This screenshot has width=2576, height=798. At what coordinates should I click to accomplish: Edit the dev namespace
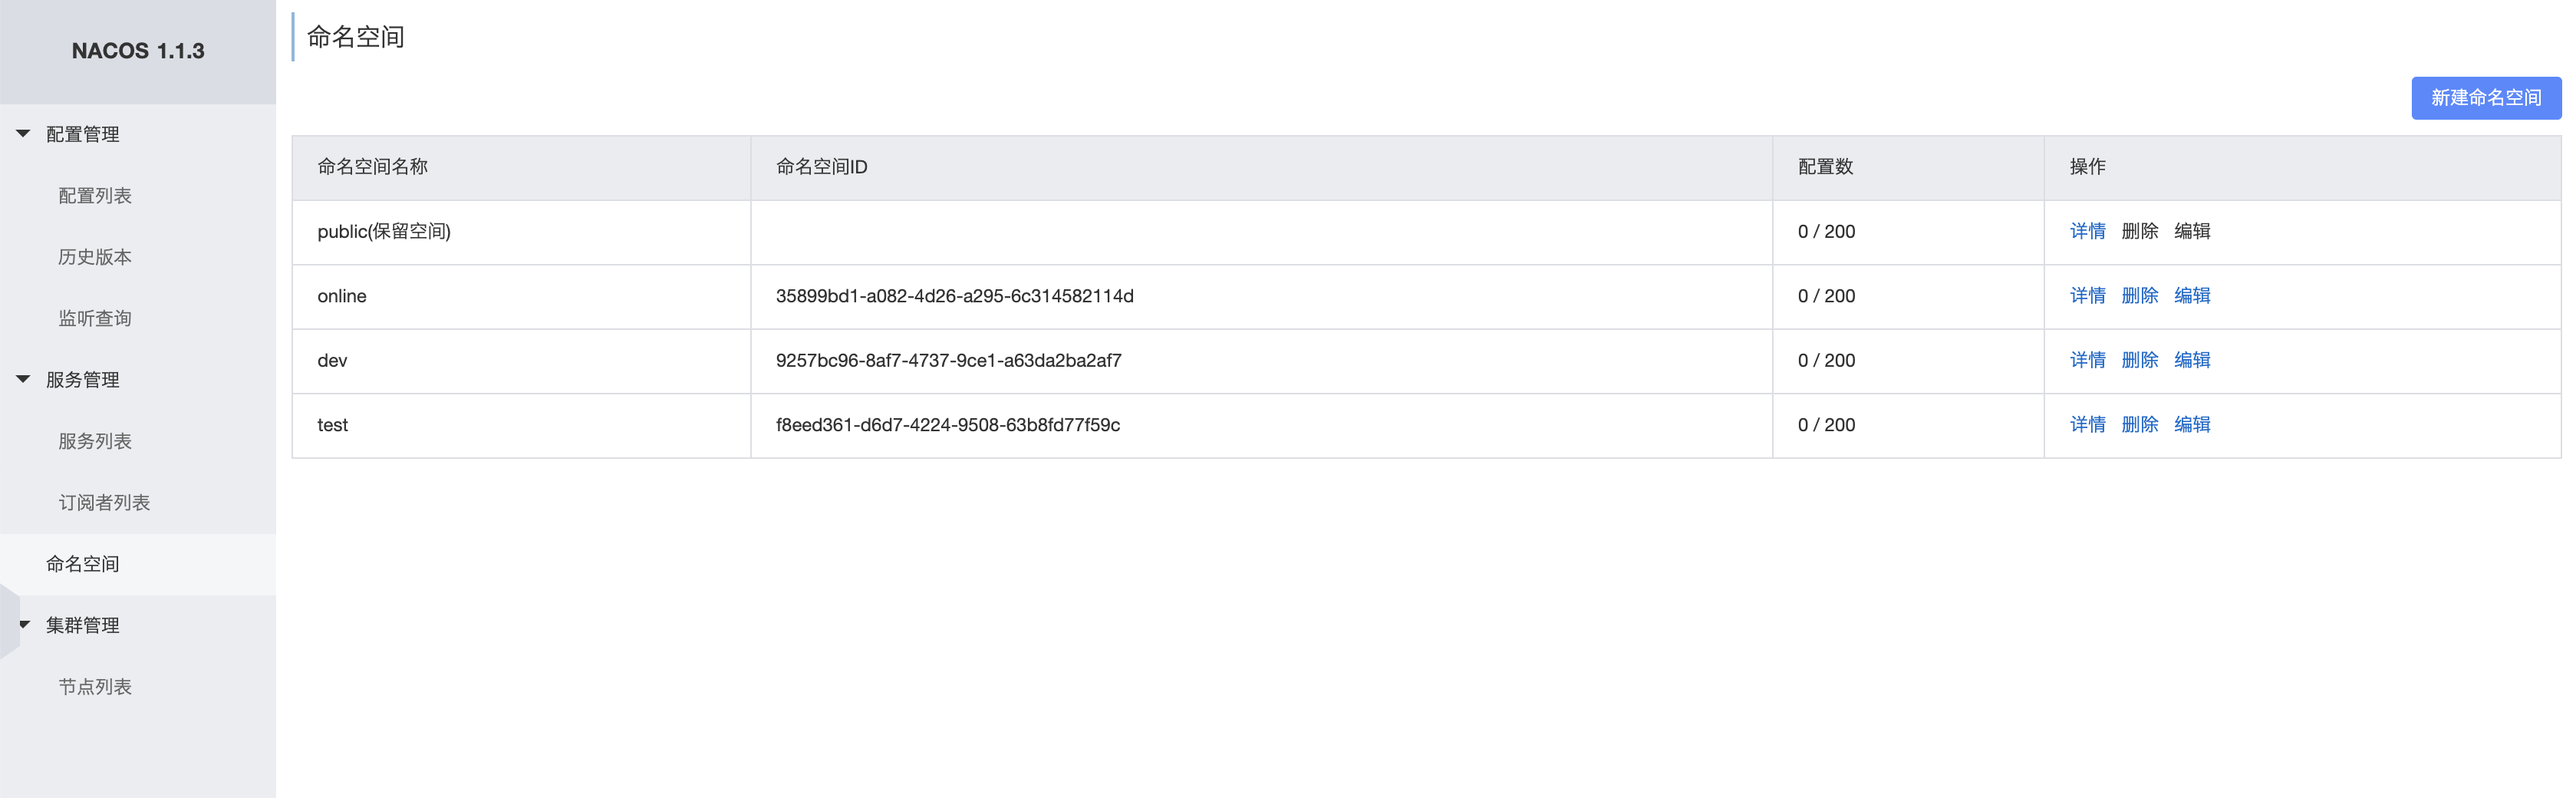pyautogui.click(x=2192, y=360)
